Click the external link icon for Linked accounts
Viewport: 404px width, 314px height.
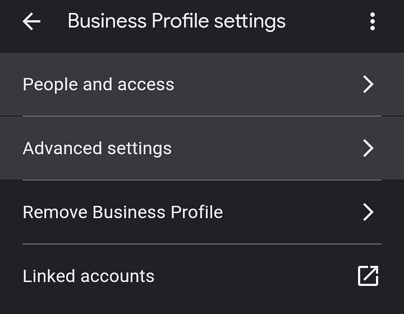(x=368, y=276)
